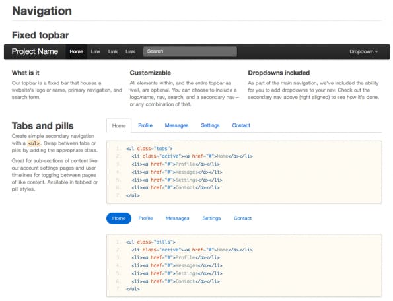
Task: Click the last Link item before Search
Action: (x=130, y=51)
